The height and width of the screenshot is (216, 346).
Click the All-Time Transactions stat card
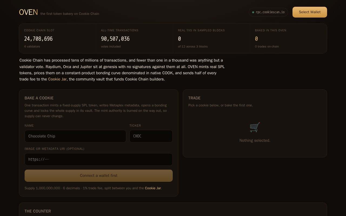135,38
